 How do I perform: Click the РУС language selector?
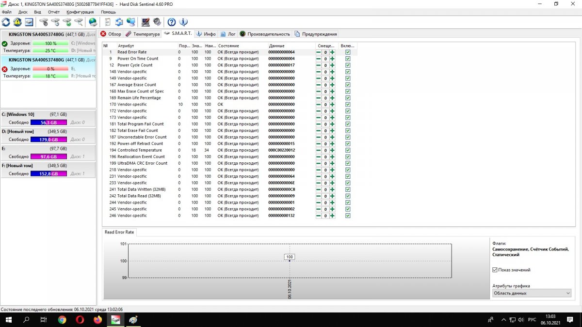click(532, 320)
